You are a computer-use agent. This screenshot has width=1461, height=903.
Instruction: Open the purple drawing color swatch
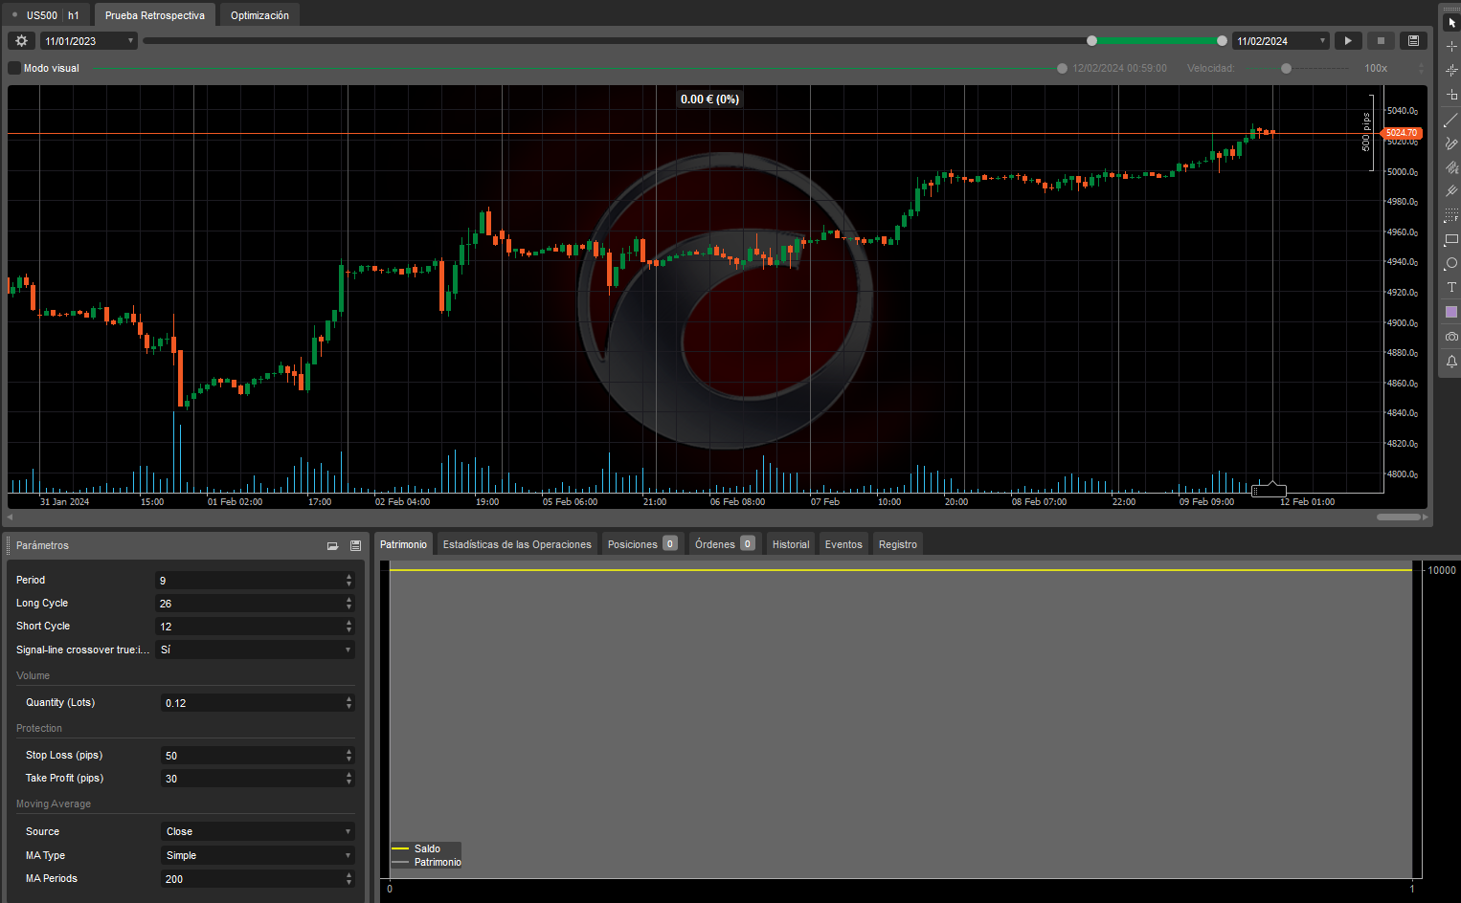(x=1451, y=312)
